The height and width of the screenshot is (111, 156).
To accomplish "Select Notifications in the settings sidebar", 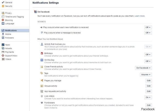I will pyautogui.click(x=15, y=31).
